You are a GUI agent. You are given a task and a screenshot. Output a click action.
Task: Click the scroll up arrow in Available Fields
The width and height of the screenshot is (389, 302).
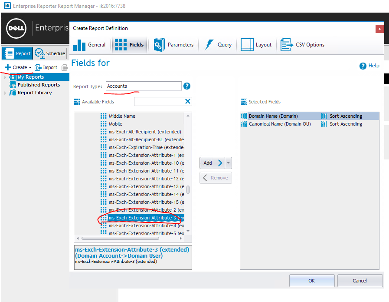coord(188,116)
